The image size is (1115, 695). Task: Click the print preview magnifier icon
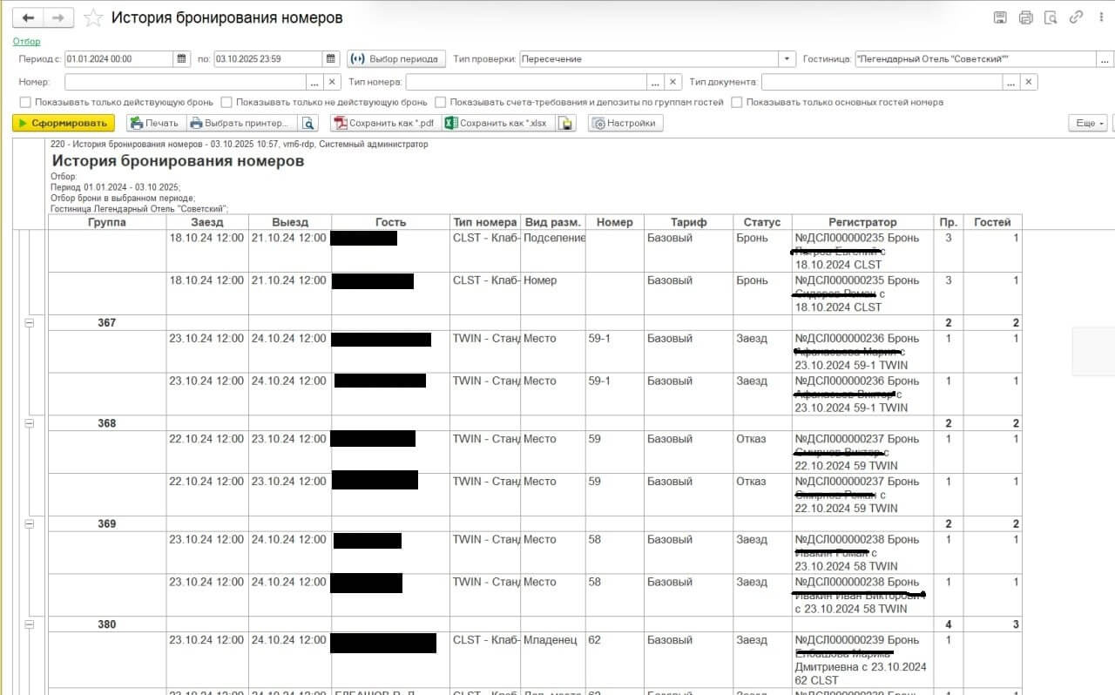(1051, 17)
